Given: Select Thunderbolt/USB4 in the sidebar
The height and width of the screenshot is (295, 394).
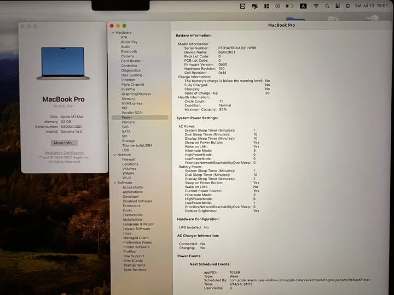Looking at the screenshot, I should 137,145.
